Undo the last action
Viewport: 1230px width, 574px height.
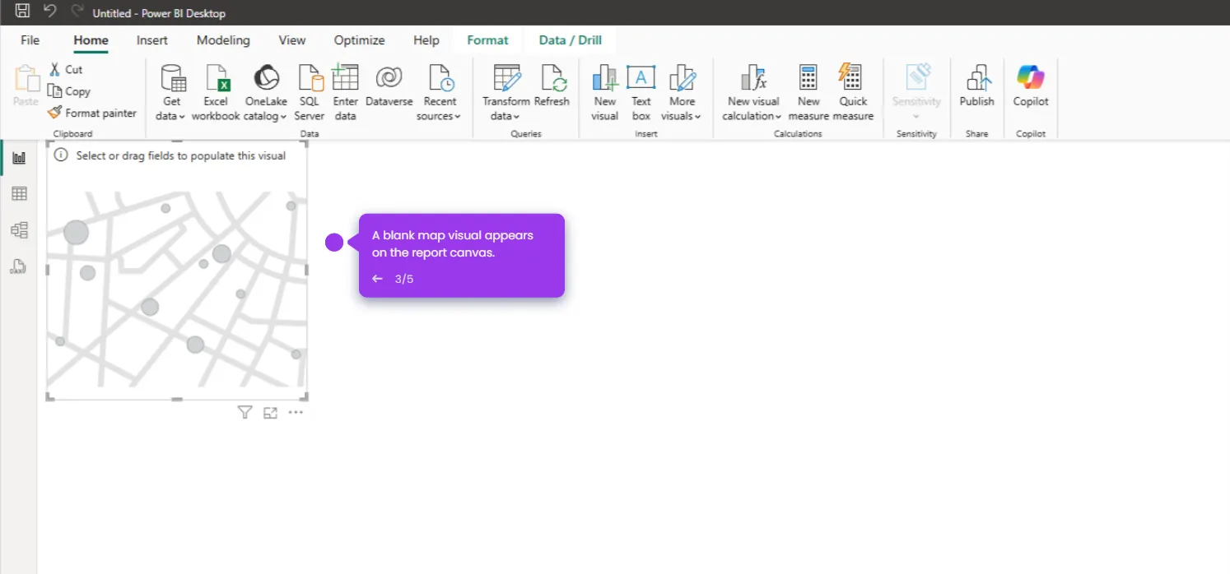coord(50,12)
